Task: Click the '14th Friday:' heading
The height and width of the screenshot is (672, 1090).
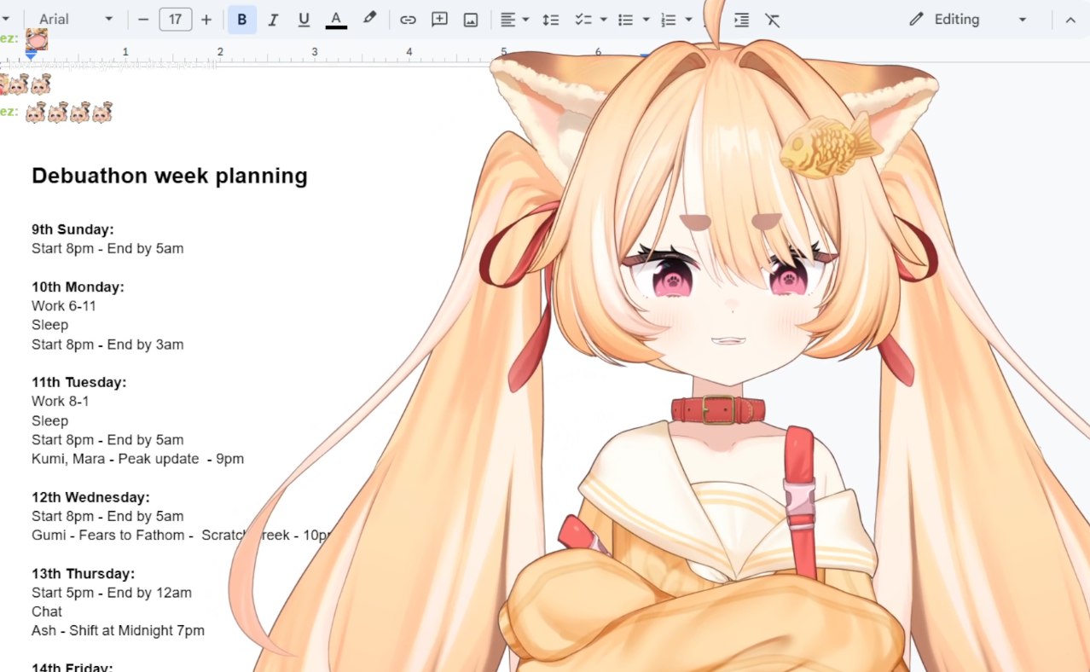Action: tap(72, 667)
